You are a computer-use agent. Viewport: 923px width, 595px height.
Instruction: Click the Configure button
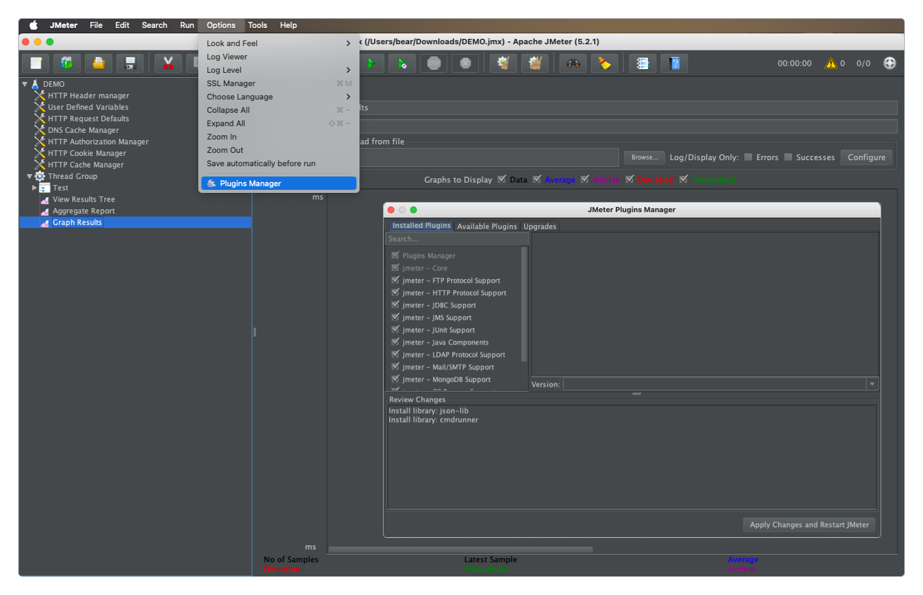(x=867, y=157)
